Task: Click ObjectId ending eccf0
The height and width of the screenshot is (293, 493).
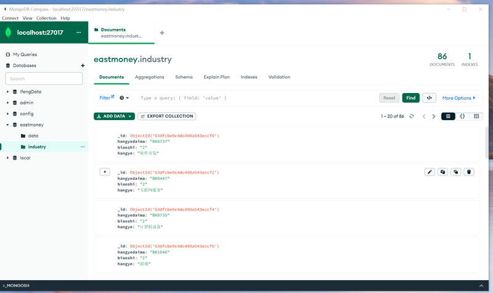Action: pos(174,135)
